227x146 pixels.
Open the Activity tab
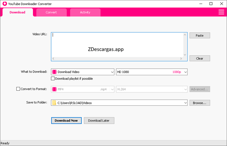click(x=85, y=12)
